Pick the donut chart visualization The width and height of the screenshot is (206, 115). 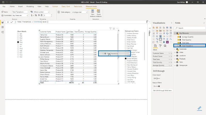(167, 33)
